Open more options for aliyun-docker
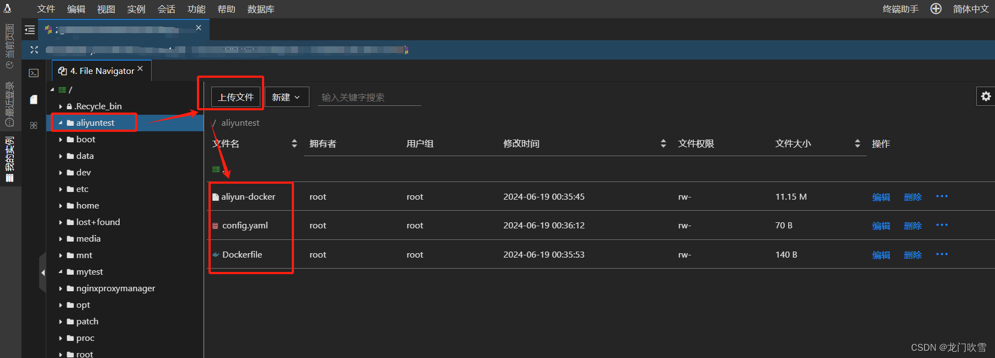This screenshot has width=995, height=358. [942, 196]
